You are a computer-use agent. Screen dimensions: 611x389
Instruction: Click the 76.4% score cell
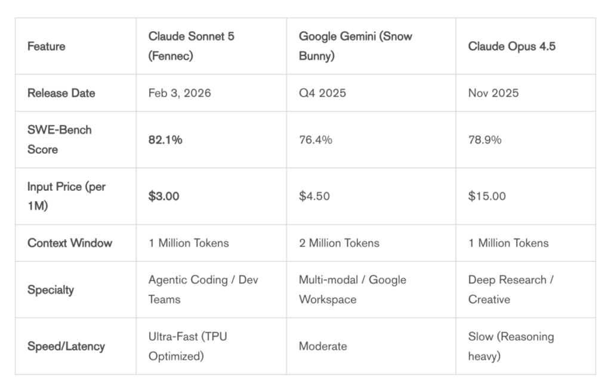click(316, 140)
